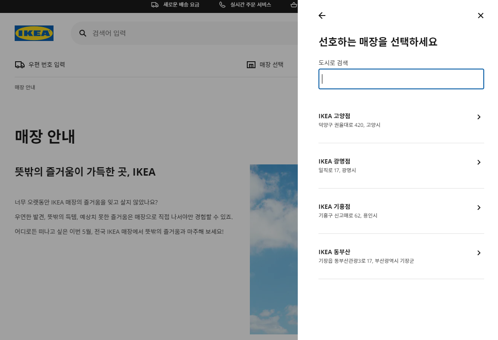Click the phone icon in top bar
Screen dimensions: 498x340
click(222, 5)
